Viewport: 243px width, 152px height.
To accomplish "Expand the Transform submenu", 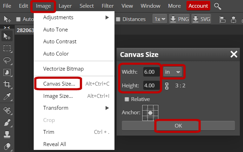I will click(x=74, y=108).
